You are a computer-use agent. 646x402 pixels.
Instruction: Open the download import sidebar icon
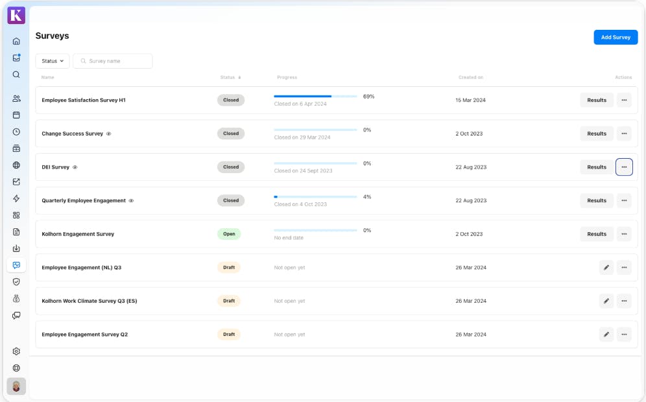(x=16, y=248)
